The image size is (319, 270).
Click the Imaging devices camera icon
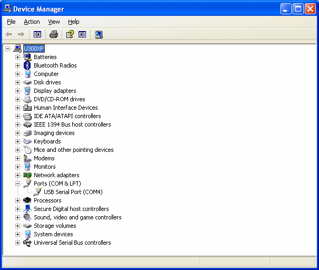pos(27,133)
